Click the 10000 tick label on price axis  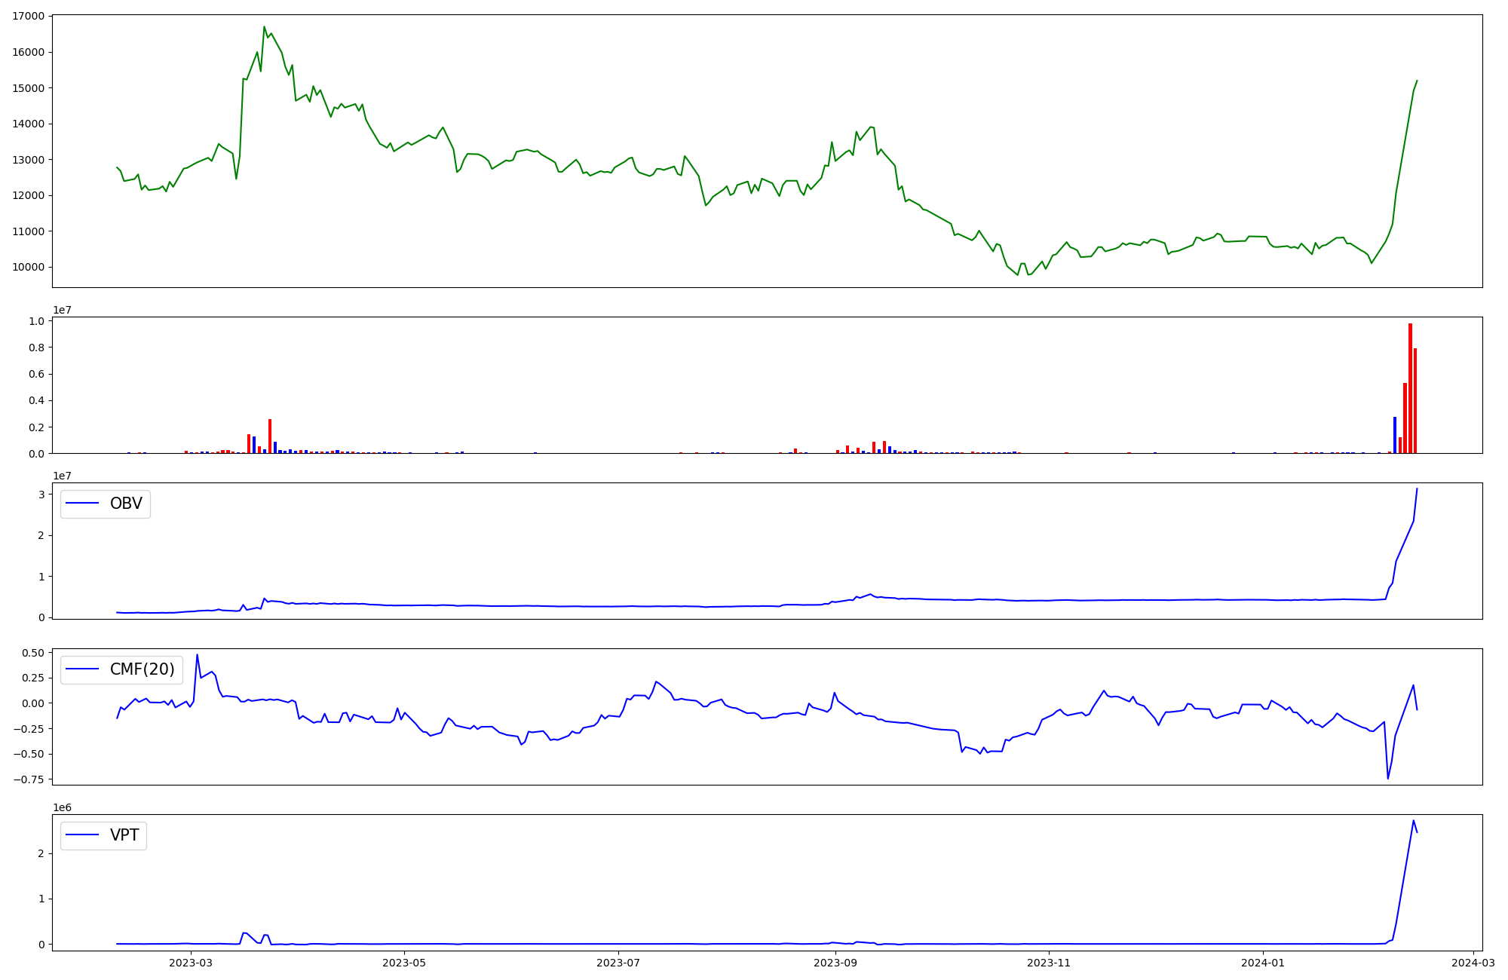pyautogui.click(x=28, y=267)
